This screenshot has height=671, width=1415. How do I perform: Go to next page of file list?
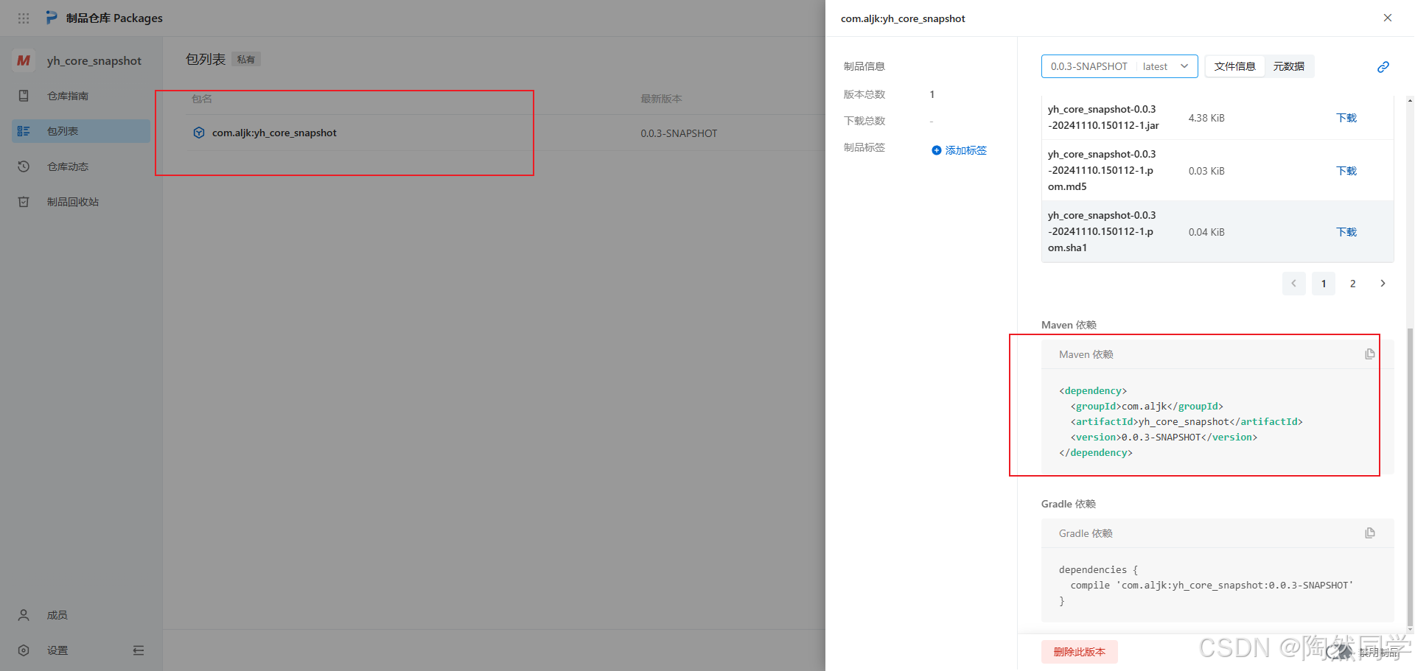[x=1383, y=284]
